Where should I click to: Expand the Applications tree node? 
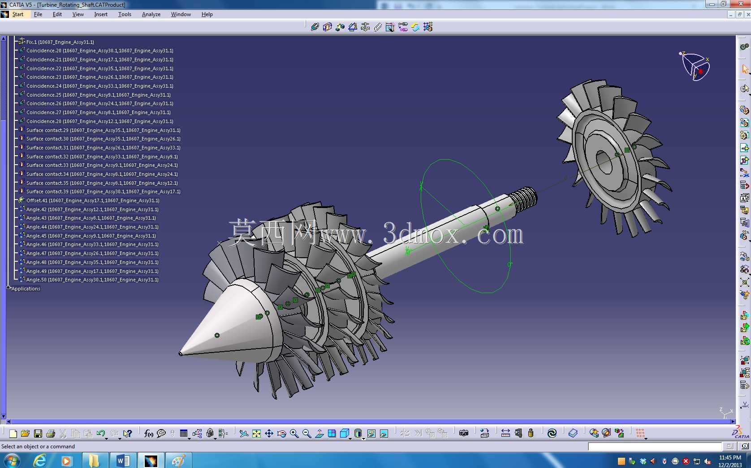point(9,288)
